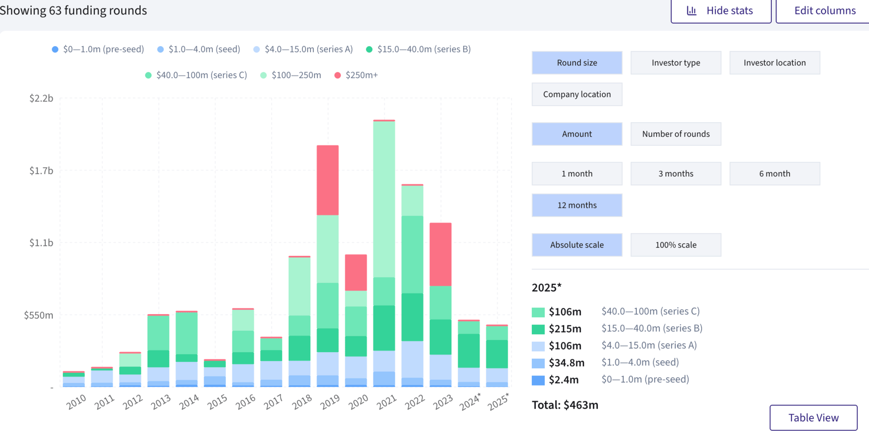Click the 2021 bar's light green segment

[x=384, y=199]
